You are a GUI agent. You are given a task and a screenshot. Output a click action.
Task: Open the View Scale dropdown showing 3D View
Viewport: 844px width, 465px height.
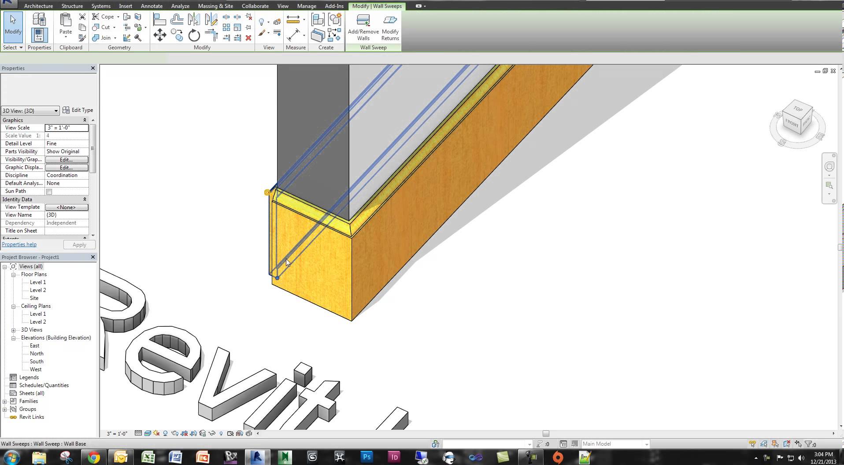point(56,111)
